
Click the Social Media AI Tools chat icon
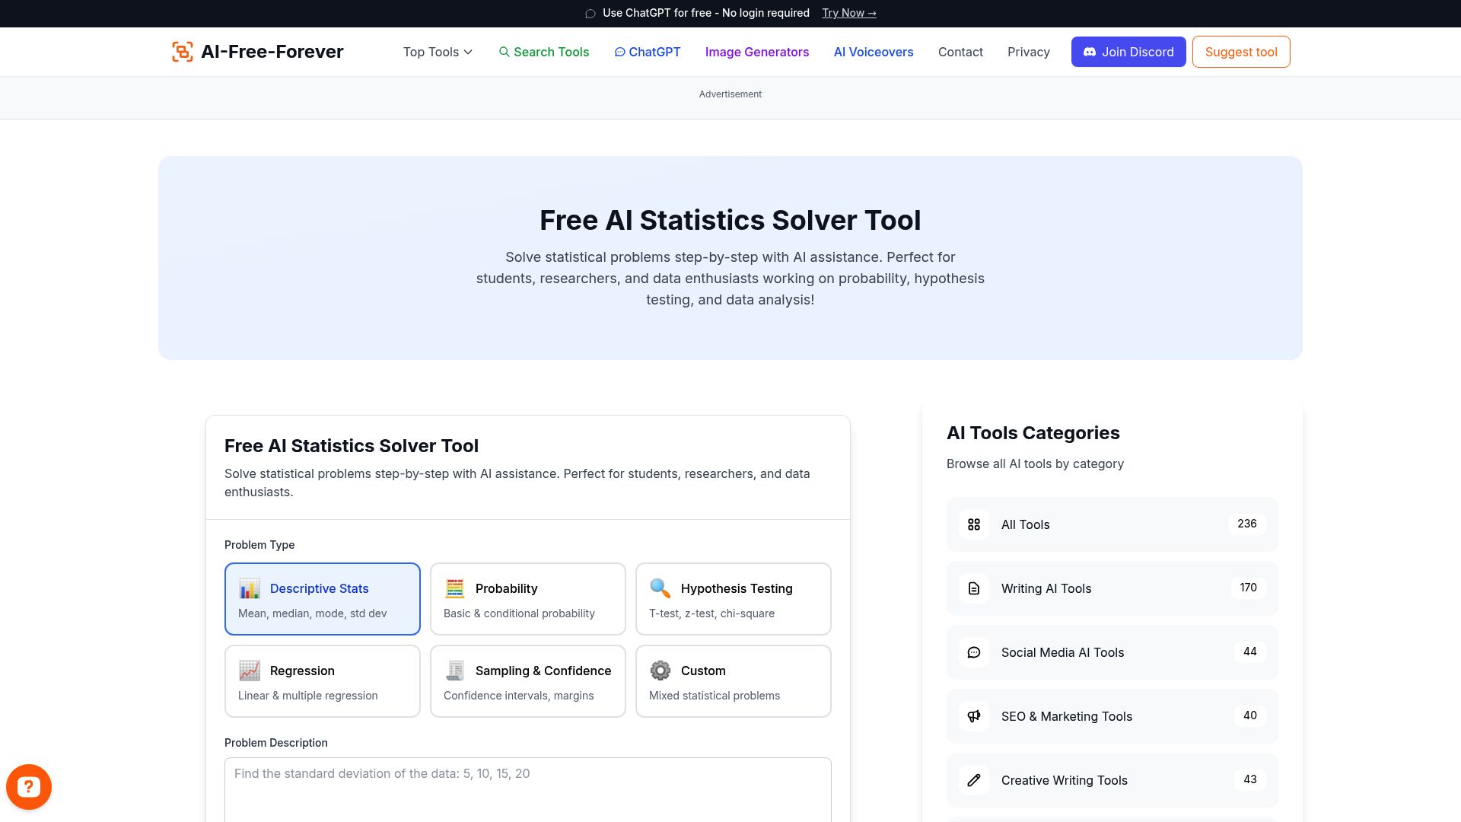973,652
